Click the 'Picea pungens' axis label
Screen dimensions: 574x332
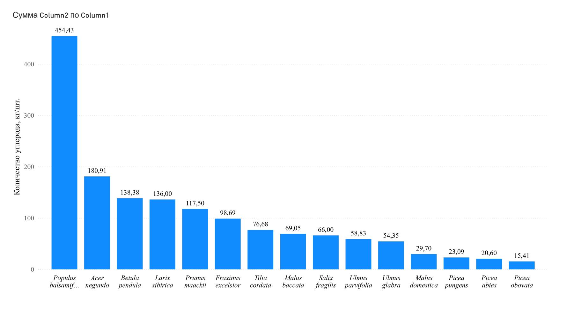tap(456, 282)
